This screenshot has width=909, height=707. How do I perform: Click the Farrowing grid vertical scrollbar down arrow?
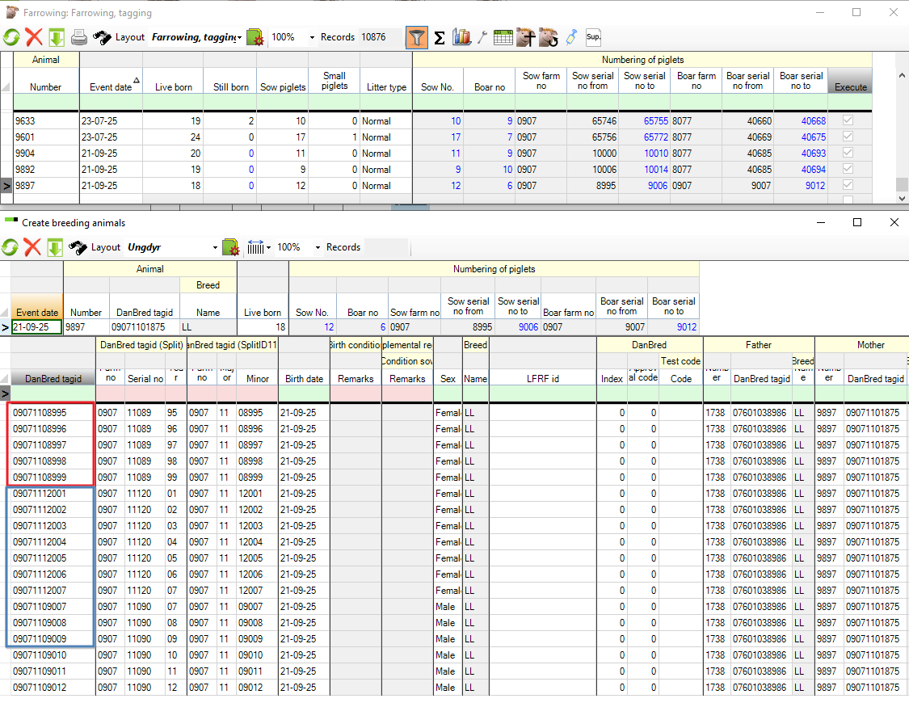coord(903,198)
